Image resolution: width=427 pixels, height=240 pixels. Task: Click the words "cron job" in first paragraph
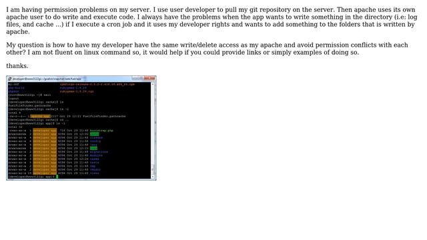click(x=119, y=24)
